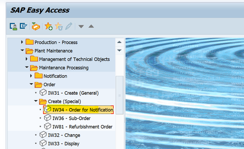Select IW36 - Sub-Order transaction

pyautogui.click(x=71, y=118)
